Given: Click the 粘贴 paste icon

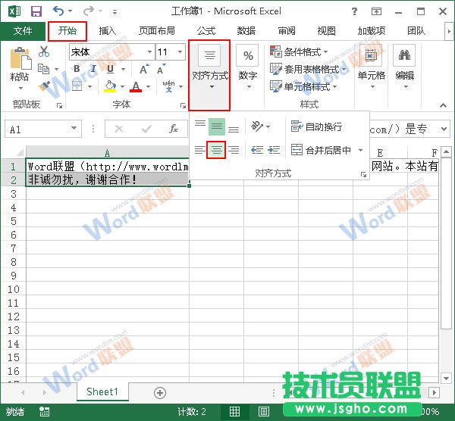Looking at the screenshot, I should tap(20, 58).
